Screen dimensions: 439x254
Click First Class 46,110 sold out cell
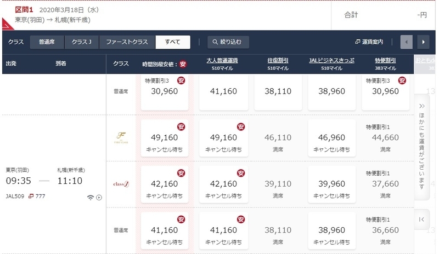click(x=278, y=138)
